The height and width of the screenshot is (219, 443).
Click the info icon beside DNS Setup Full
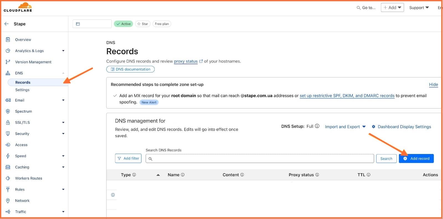tap(317, 126)
